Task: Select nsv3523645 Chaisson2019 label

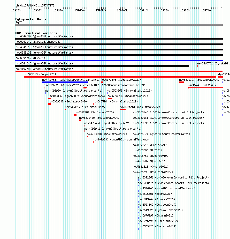Action: tap(157, 205)
